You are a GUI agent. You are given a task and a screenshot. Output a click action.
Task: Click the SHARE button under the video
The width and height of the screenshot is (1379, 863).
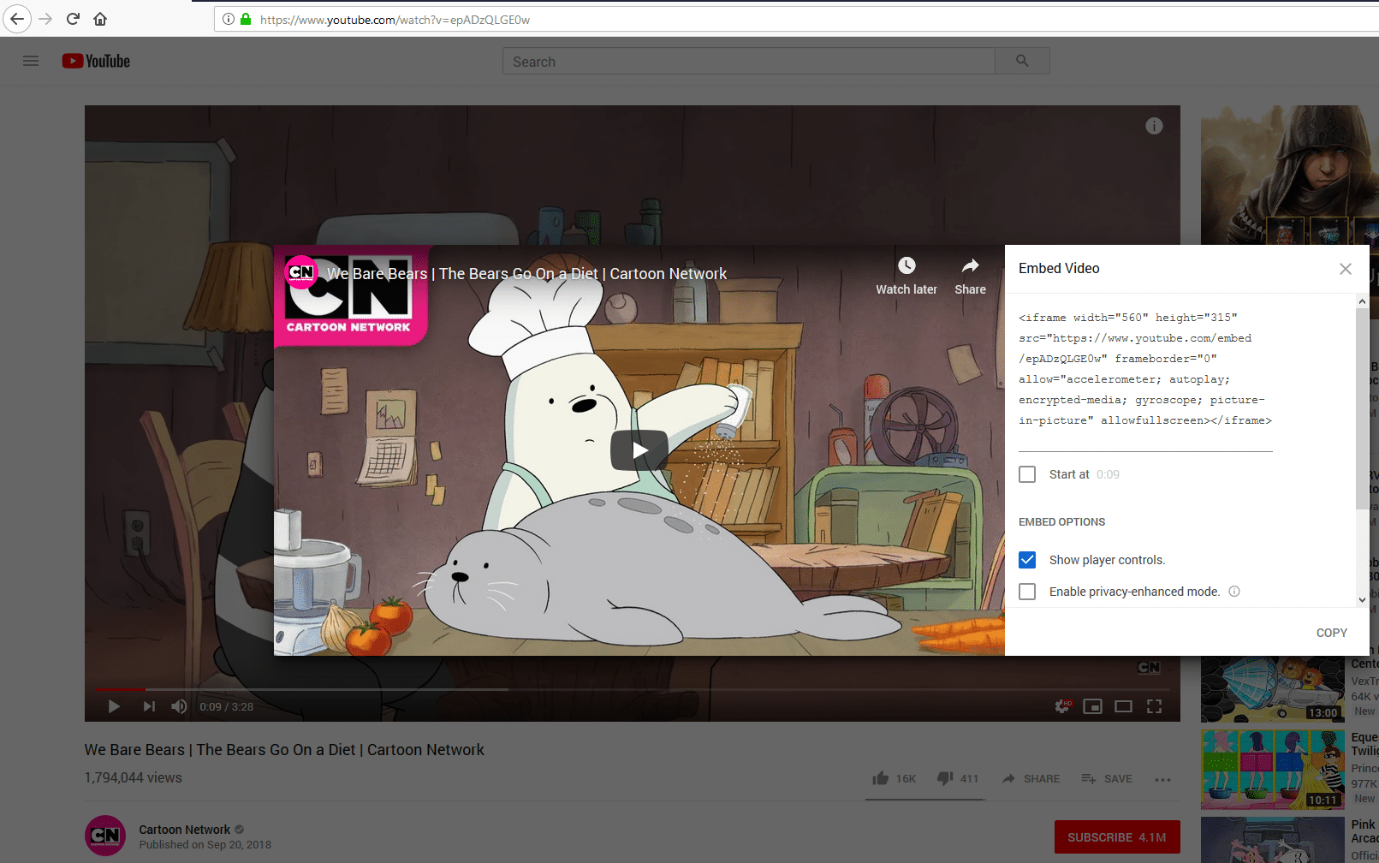[x=1031, y=778]
